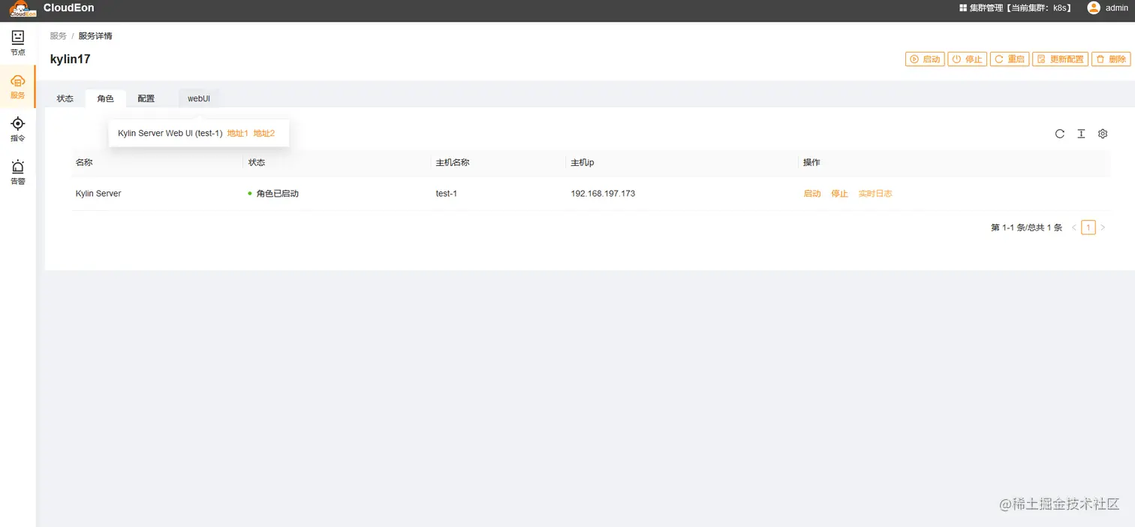This screenshot has width=1135, height=527.
Task: Open the 告警 alerts sidebar icon
Action: click(18, 173)
